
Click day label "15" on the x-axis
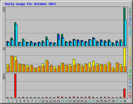coord(62,101)
